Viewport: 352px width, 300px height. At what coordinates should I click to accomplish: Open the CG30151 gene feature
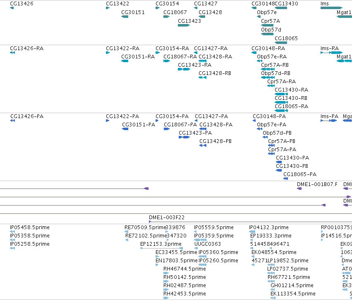point(125,17)
